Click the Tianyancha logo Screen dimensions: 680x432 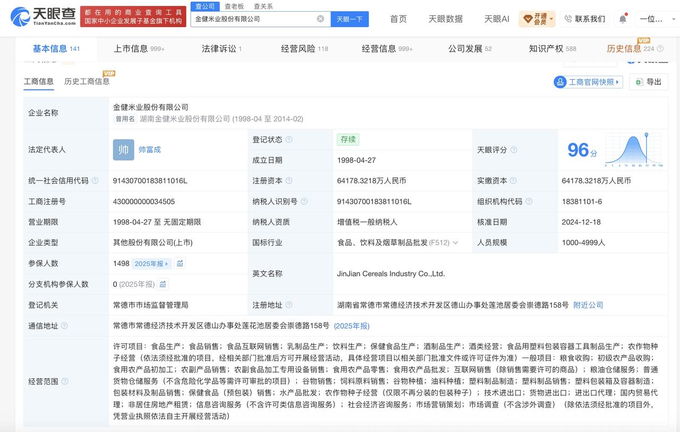44,17
